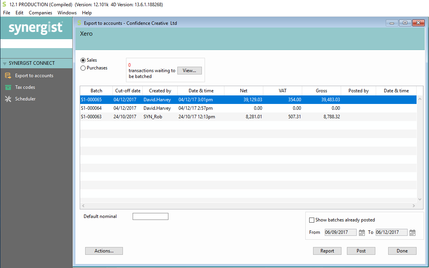Select the Purchases radio button
Image resolution: width=429 pixels, height=268 pixels.
pos(83,68)
